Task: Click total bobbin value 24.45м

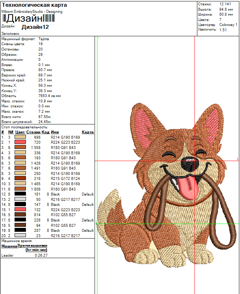Action: [x=44, y=122]
